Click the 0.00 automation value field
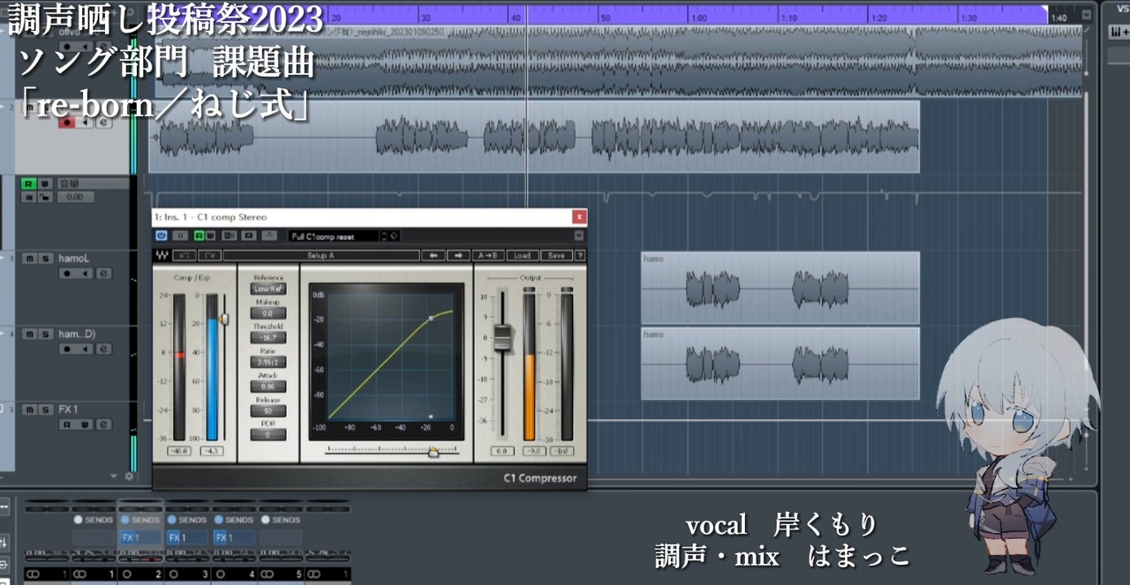Image resolution: width=1130 pixels, height=585 pixels. [x=75, y=198]
